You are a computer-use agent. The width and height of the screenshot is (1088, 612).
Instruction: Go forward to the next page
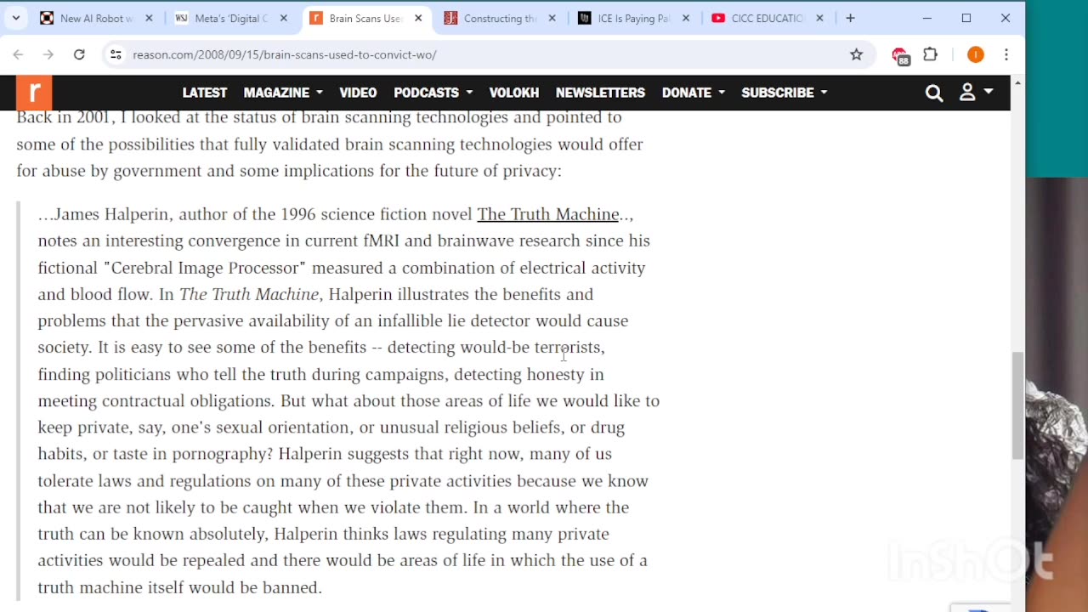click(x=48, y=54)
